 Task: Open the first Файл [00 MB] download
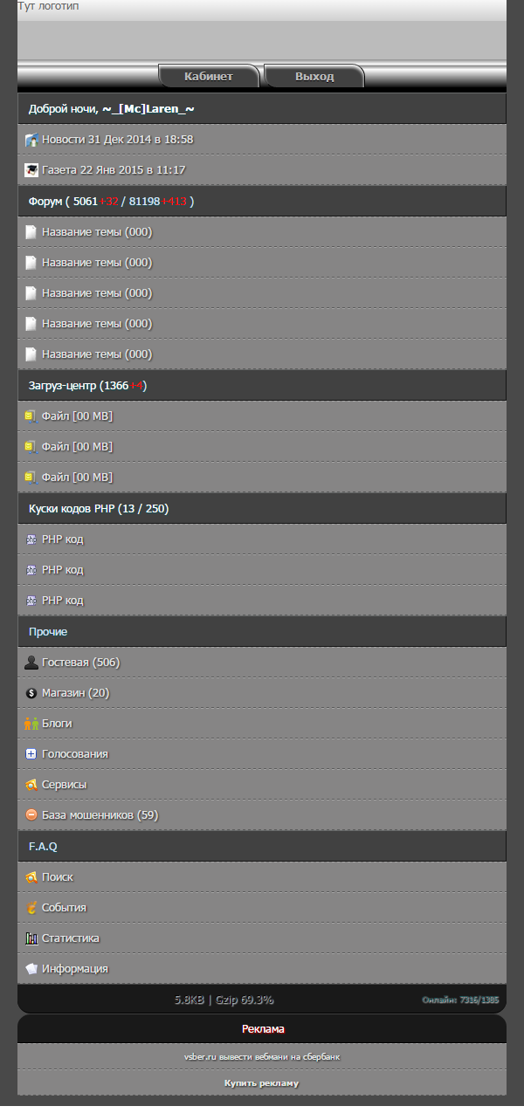point(262,416)
